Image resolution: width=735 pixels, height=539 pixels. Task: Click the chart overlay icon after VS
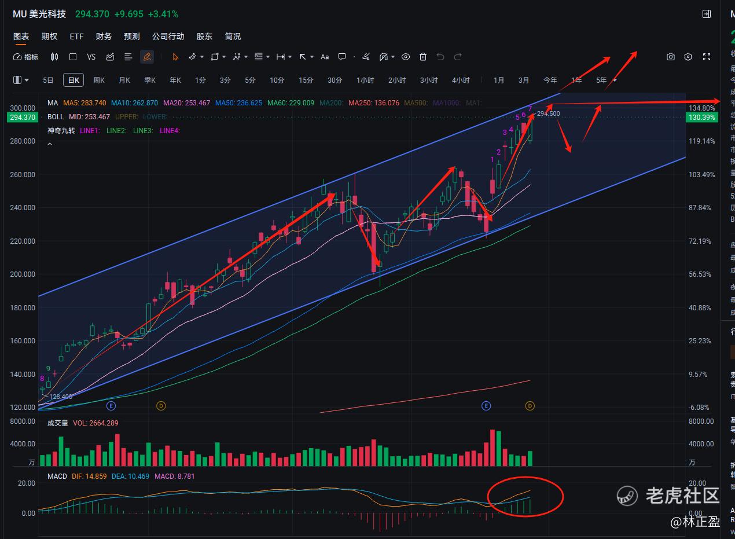(x=110, y=57)
